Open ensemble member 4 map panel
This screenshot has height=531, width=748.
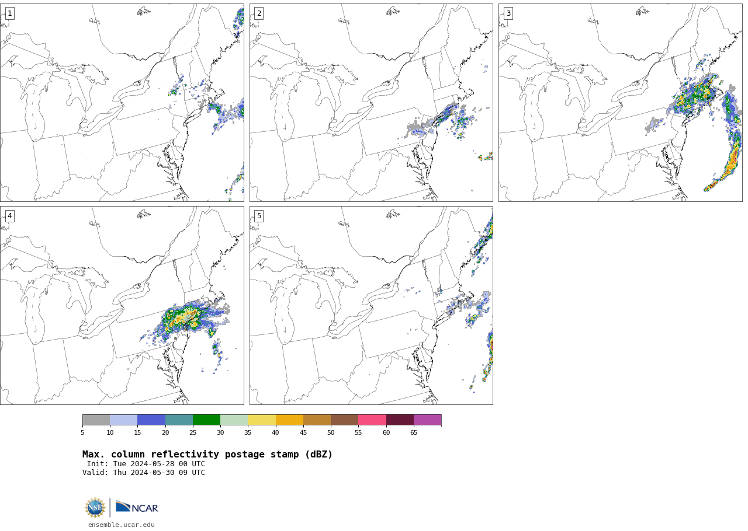[x=122, y=305]
